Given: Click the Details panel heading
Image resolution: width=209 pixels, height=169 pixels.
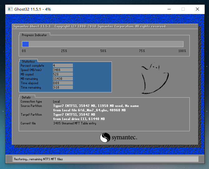Looking at the screenshot, I should tap(26, 97).
